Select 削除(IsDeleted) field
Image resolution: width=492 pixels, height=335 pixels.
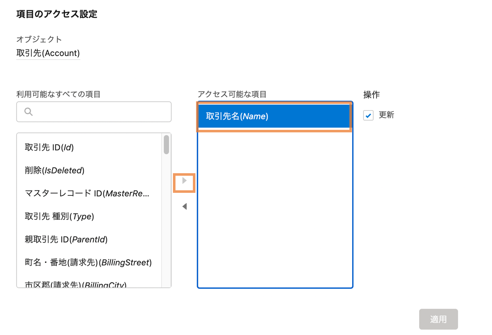(x=89, y=171)
